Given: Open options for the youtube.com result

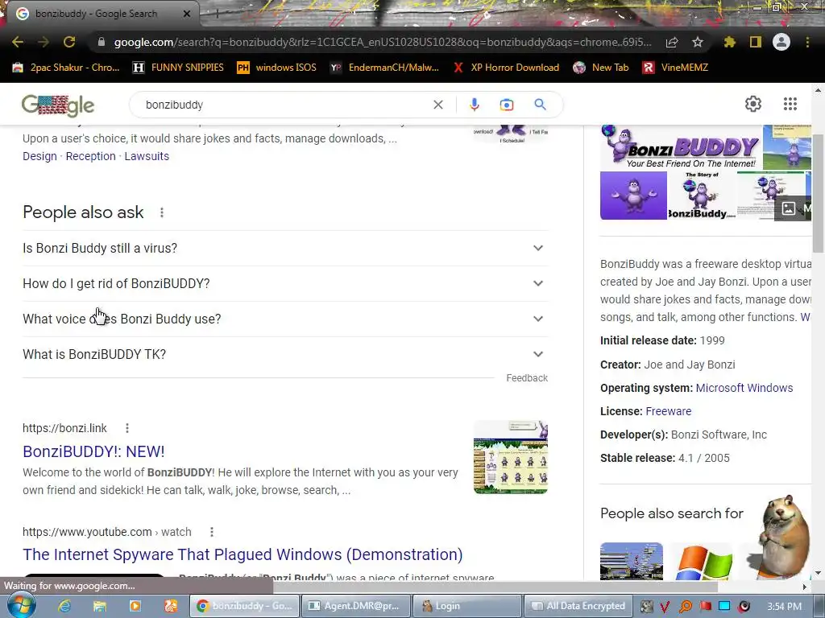Looking at the screenshot, I should point(212,533).
